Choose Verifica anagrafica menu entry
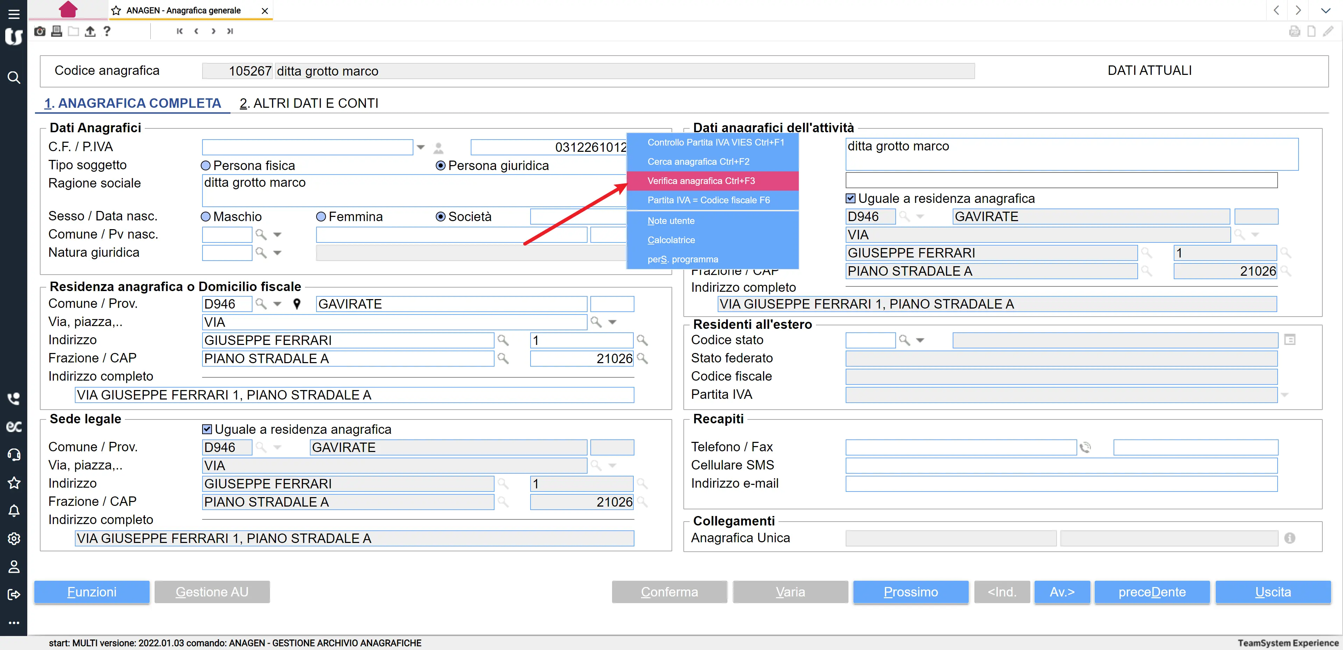The image size is (1343, 650). (701, 181)
